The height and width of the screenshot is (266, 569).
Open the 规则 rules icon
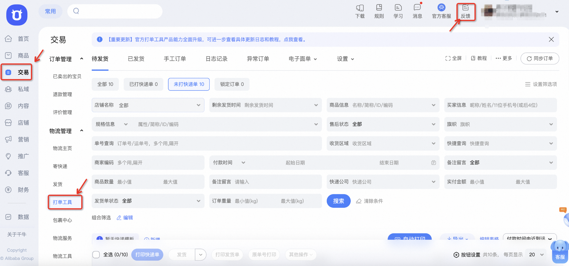click(379, 11)
